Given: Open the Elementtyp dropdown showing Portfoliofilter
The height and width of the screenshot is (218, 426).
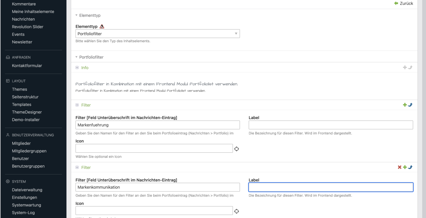Looking at the screenshot, I should coord(157,34).
